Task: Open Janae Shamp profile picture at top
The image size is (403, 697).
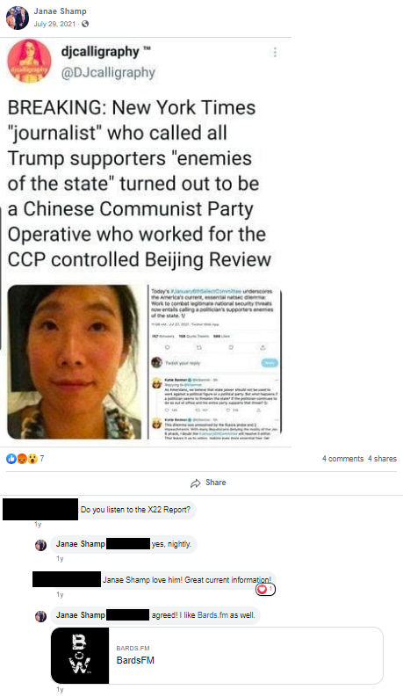Action: [x=18, y=18]
